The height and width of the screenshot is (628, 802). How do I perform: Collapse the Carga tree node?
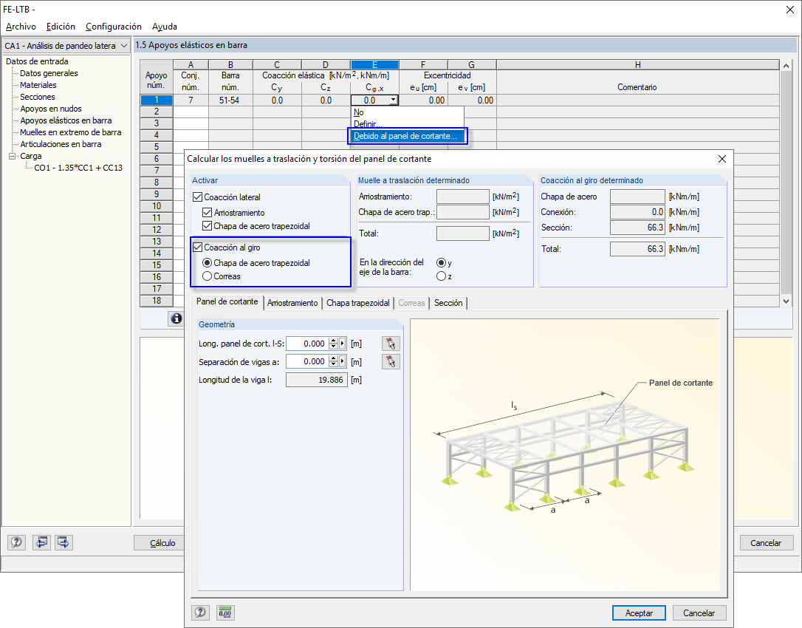[x=13, y=156]
